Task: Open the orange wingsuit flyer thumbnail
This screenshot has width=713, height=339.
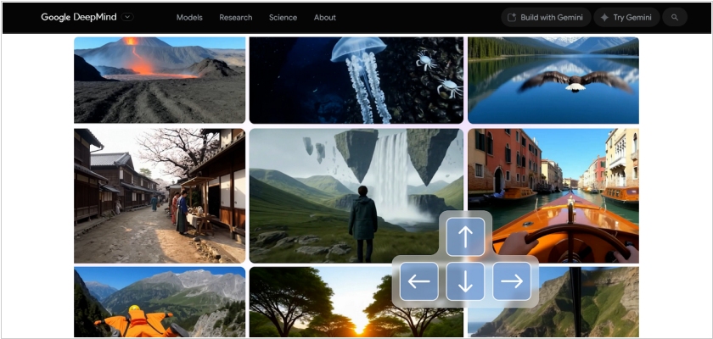Action: click(160, 302)
